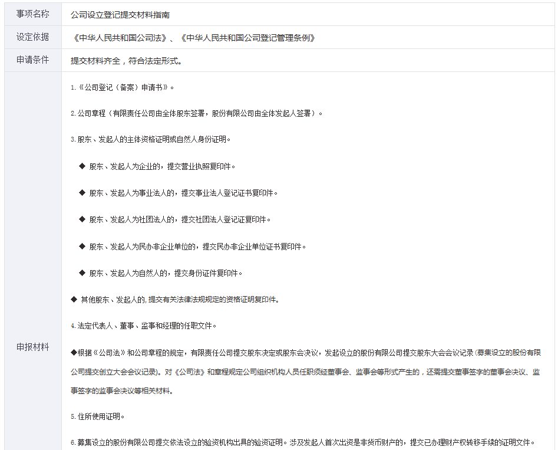Click the text 提交材料齐全，符合法定形式

pos(127,61)
